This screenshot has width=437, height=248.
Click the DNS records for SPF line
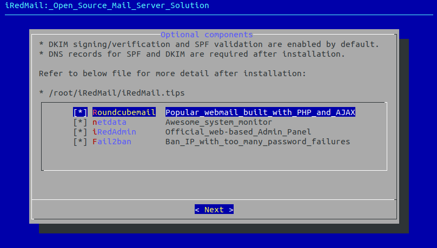pos(191,54)
